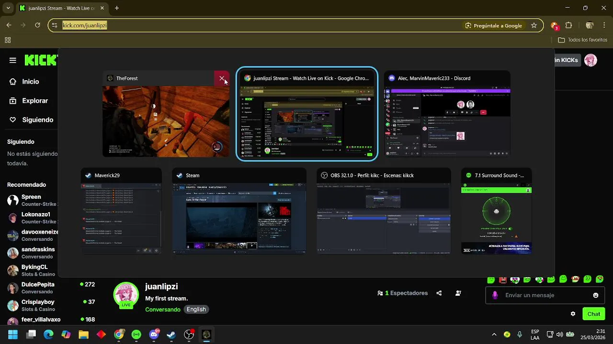
Task: Click the volume speaker icon in tray
Action: [x=560, y=334]
